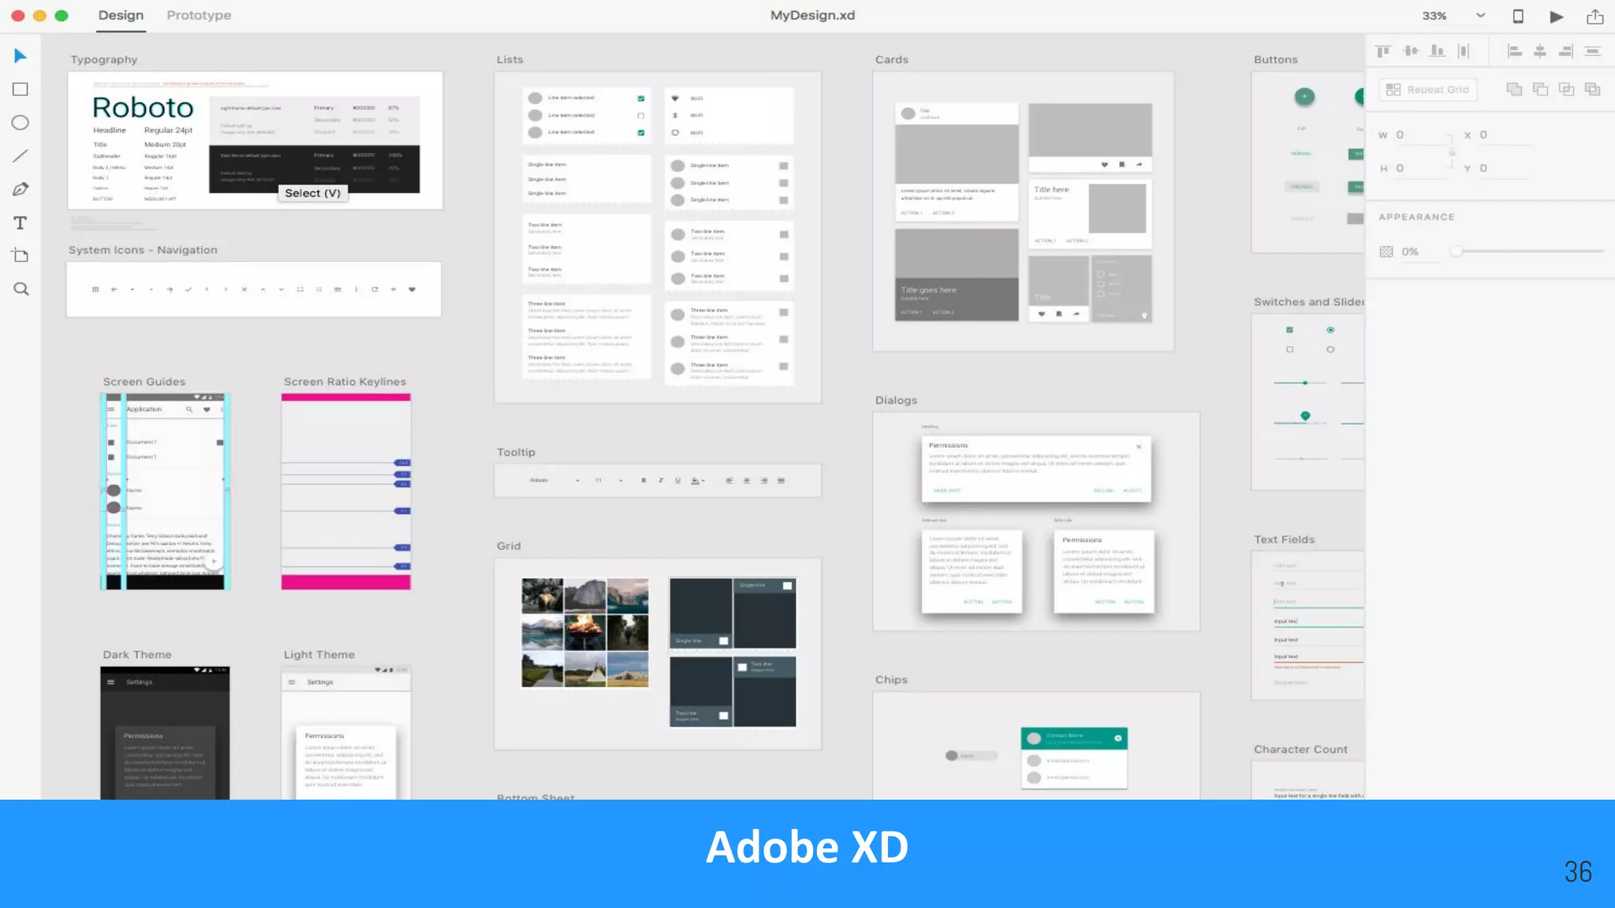Viewport: 1615px width, 908px height.
Task: Select the Select (V) arrow tool
Action: pyautogui.click(x=21, y=56)
